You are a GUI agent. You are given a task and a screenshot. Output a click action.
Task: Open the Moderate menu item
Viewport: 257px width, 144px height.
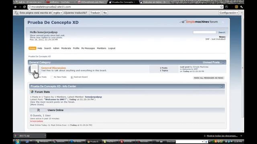click(x=66, y=48)
